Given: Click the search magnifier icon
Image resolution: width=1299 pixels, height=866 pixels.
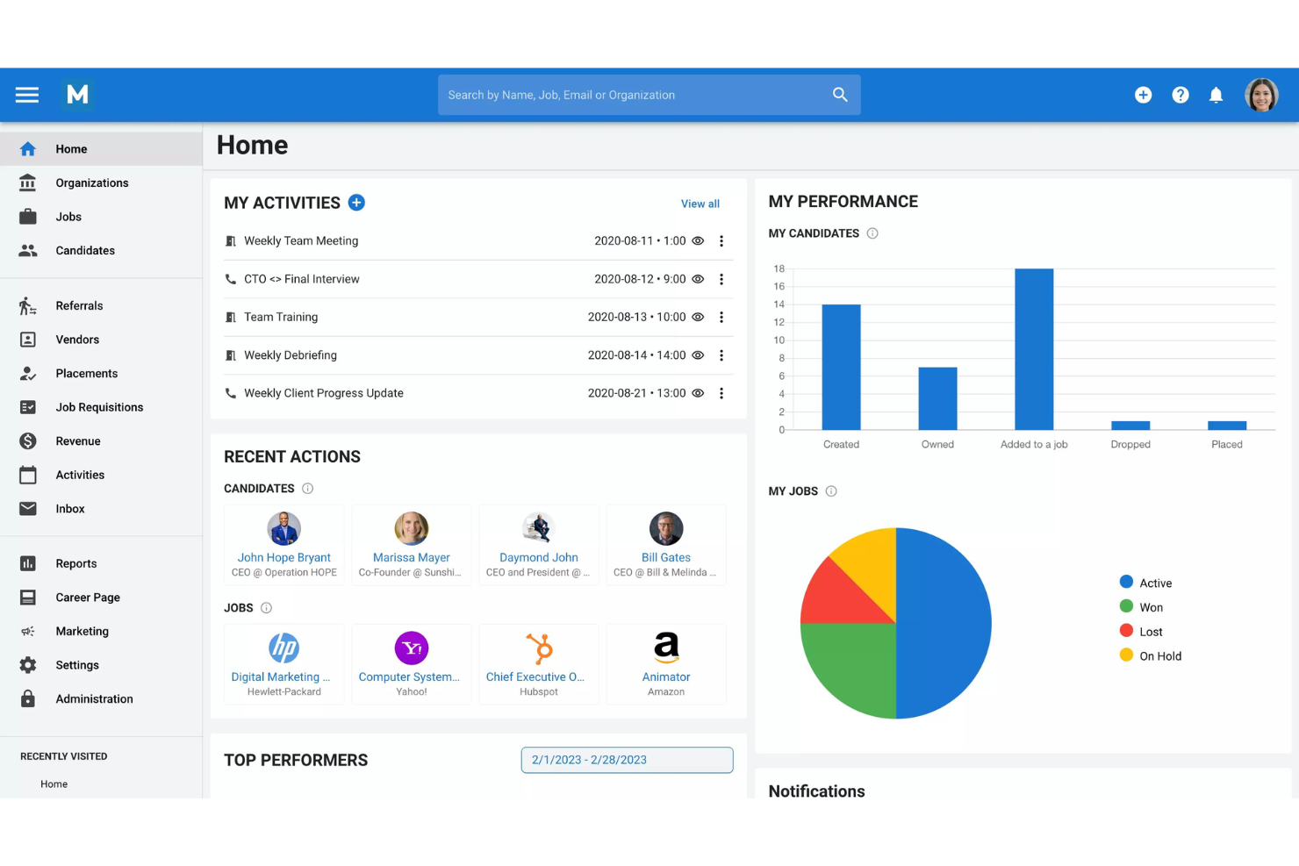Looking at the screenshot, I should tap(840, 95).
